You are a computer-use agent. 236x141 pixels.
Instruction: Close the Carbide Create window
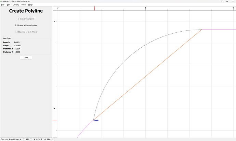pos(233,1)
